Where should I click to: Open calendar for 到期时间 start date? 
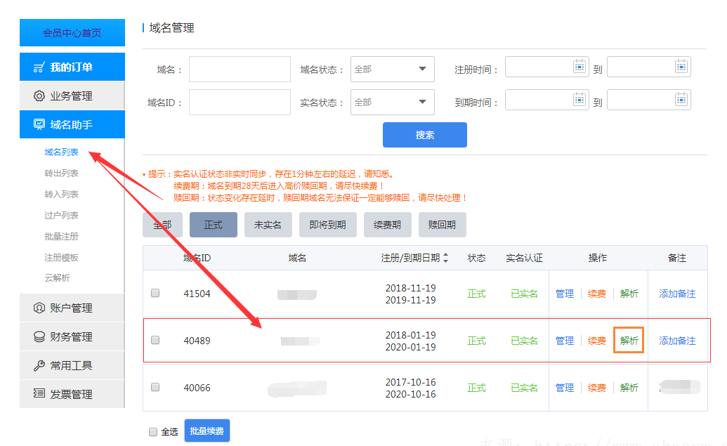point(579,99)
